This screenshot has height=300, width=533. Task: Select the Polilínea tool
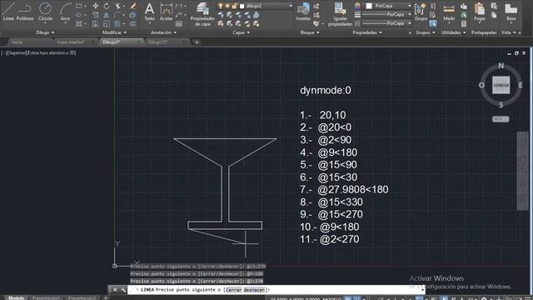[x=25, y=11]
